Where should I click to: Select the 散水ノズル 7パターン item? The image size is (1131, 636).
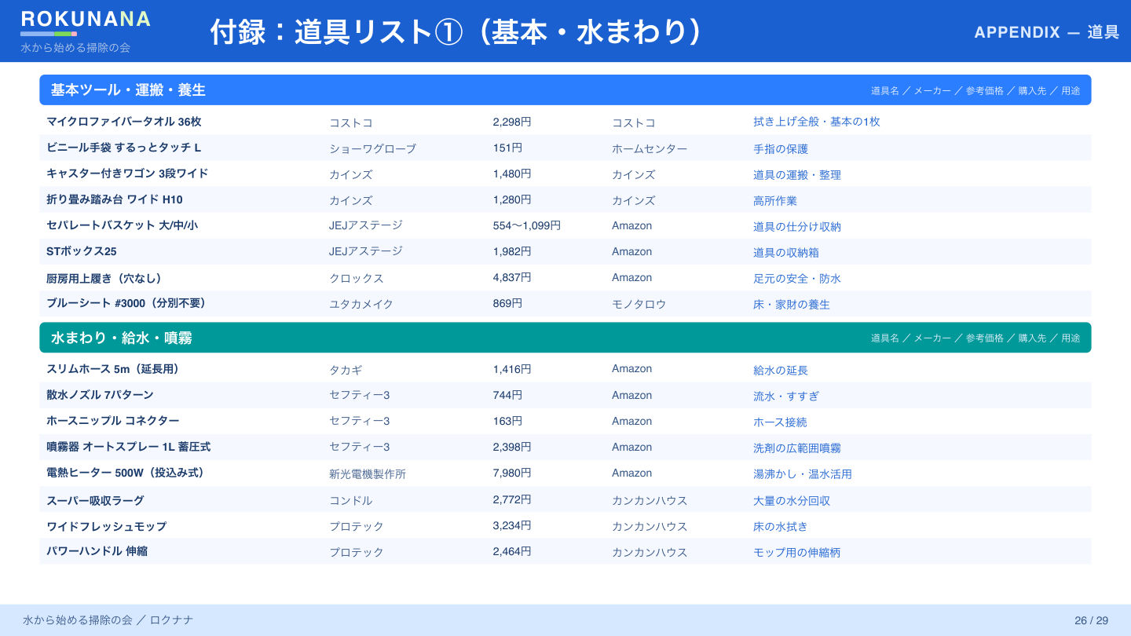tap(100, 395)
